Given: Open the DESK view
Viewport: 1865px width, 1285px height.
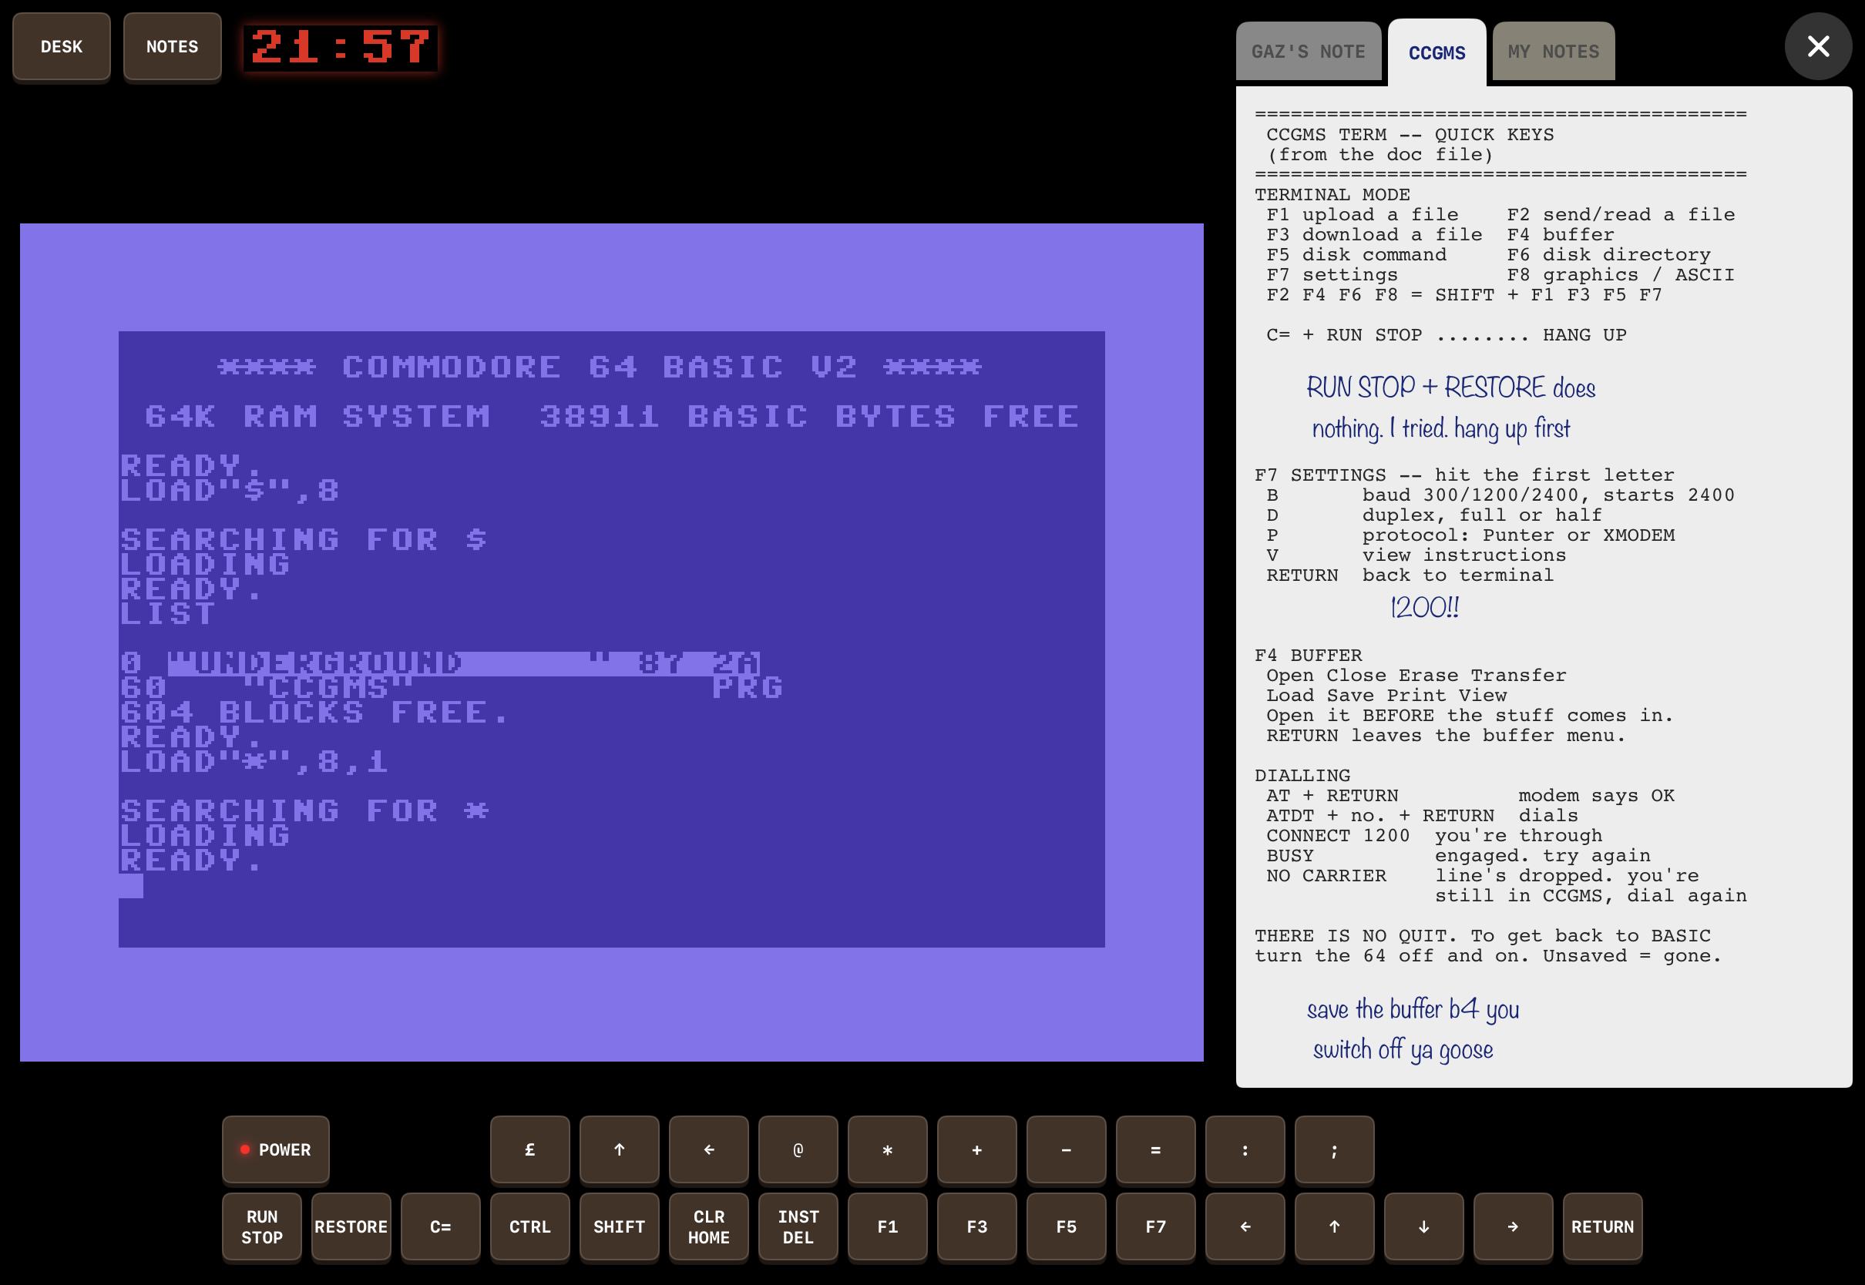Looking at the screenshot, I should coord(61,47).
